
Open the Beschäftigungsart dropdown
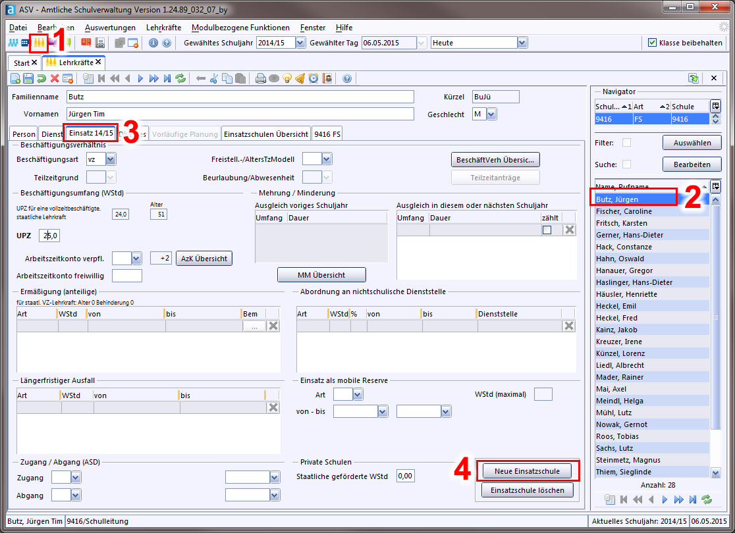(x=111, y=159)
